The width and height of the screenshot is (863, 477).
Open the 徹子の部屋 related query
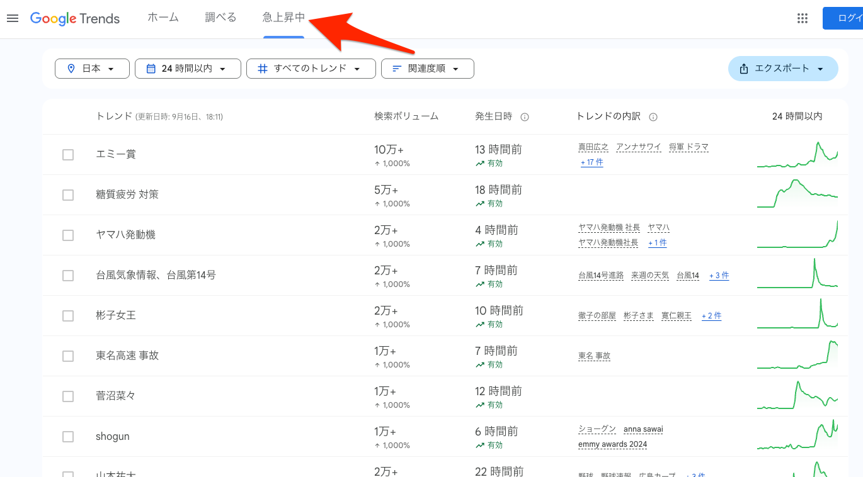point(597,316)
